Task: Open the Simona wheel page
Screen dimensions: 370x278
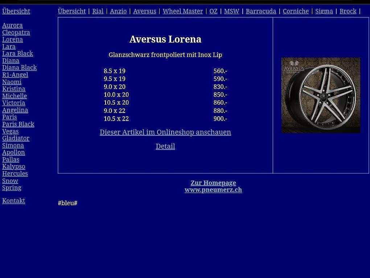Action: coord(13,146)
